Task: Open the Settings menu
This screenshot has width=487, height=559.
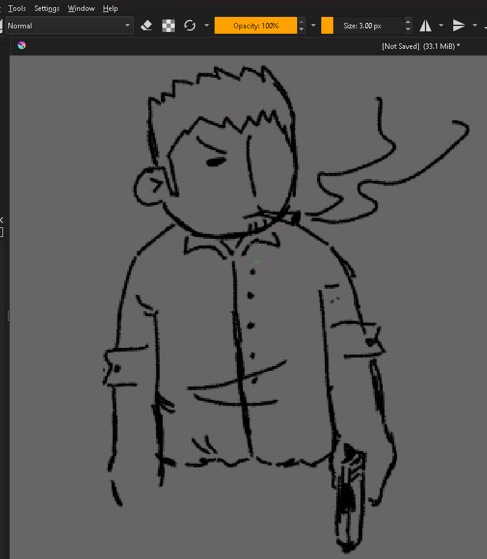Action: tap(46, 8)
